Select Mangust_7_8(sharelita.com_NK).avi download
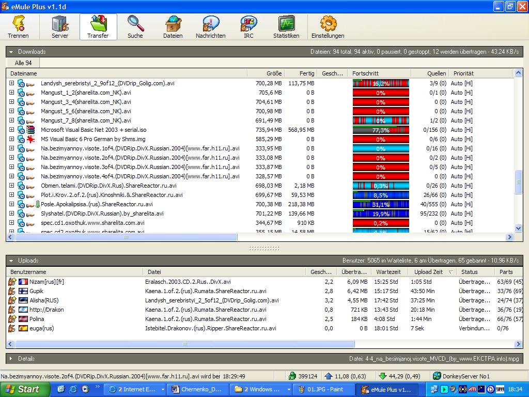 tap(86, 120)
